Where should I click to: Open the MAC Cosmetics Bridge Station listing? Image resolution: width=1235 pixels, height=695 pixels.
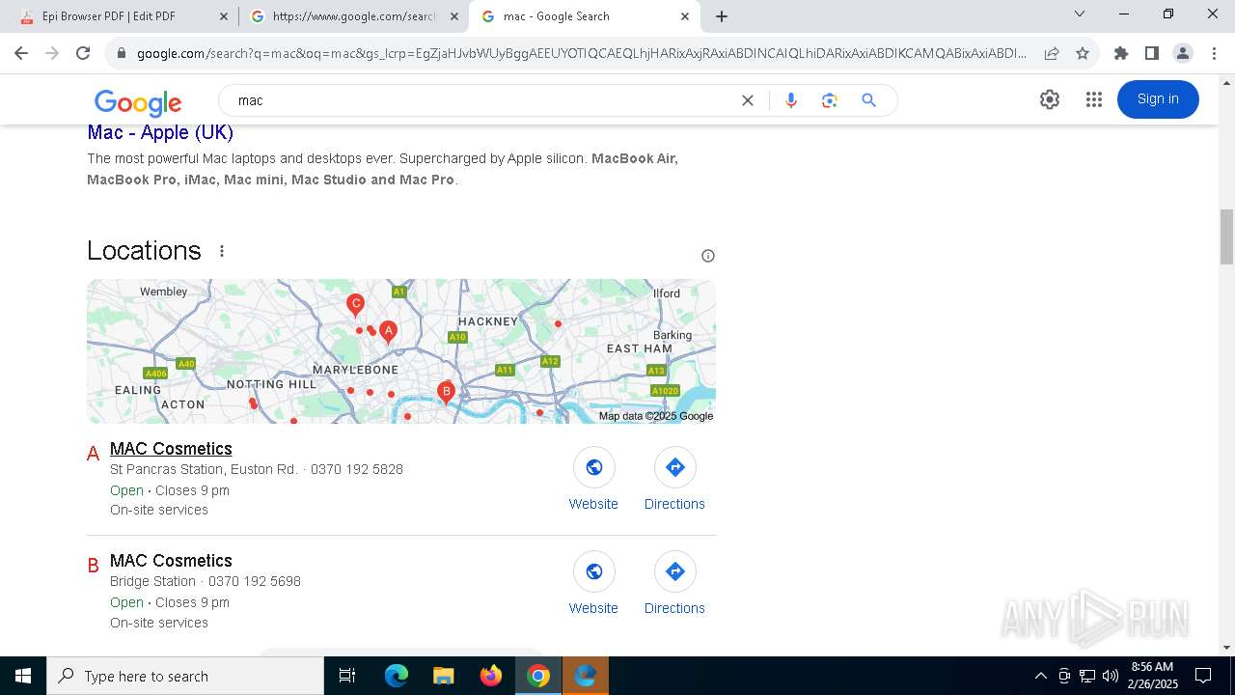coord(171,561)
